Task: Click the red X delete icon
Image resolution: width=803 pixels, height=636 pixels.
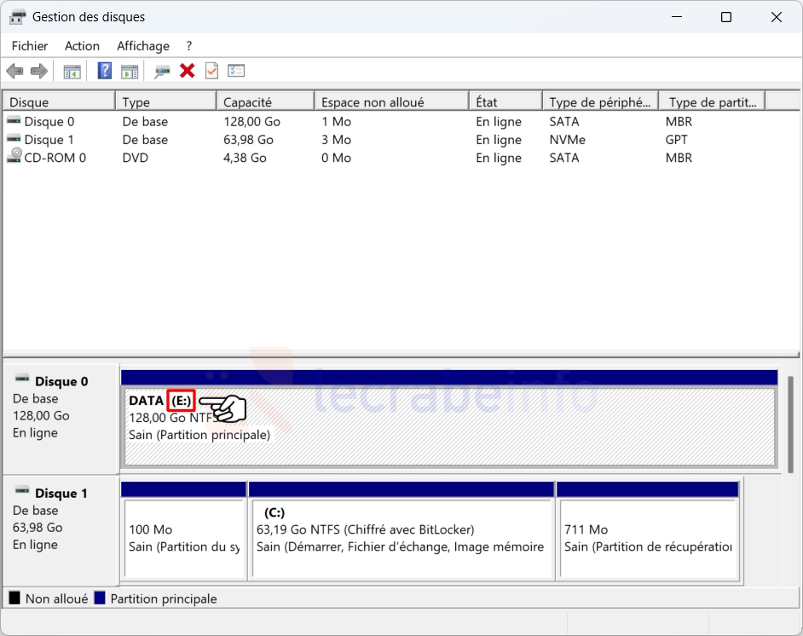Action: tap(188, 72)
